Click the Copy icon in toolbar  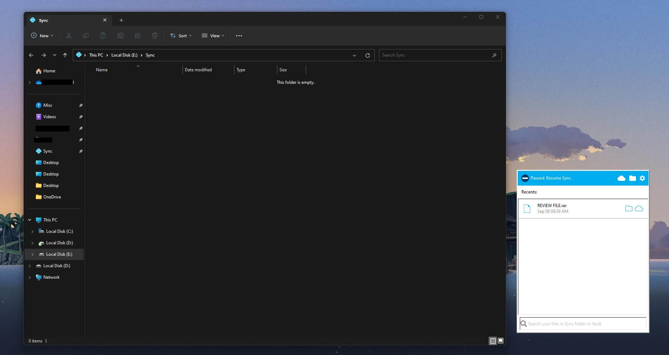pos(86,35)
